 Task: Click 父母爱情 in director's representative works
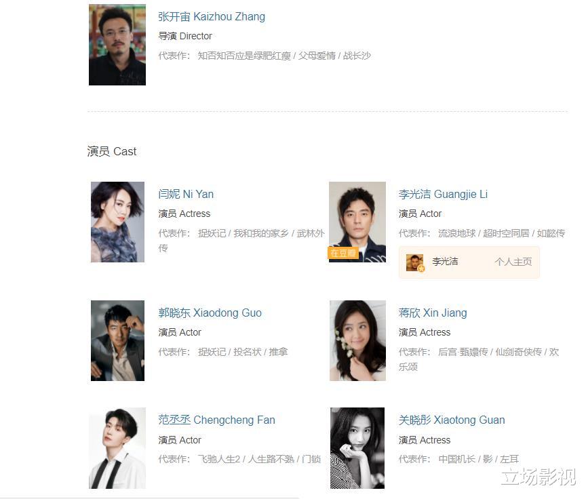pyautogui.click(x=317, y=56)
